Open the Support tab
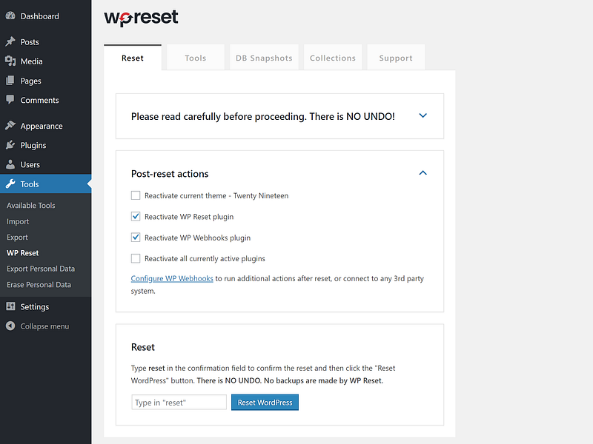Viewport: 593px width, 444px height. click(x=396, y=58)
